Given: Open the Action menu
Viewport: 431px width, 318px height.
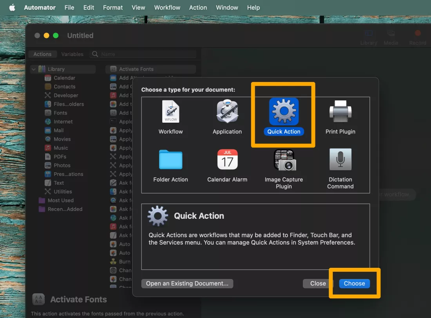Looking at the screenshot, I should 198,7.
